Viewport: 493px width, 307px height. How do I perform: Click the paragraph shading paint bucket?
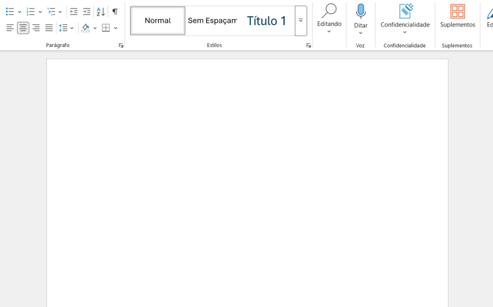point(85,28)
